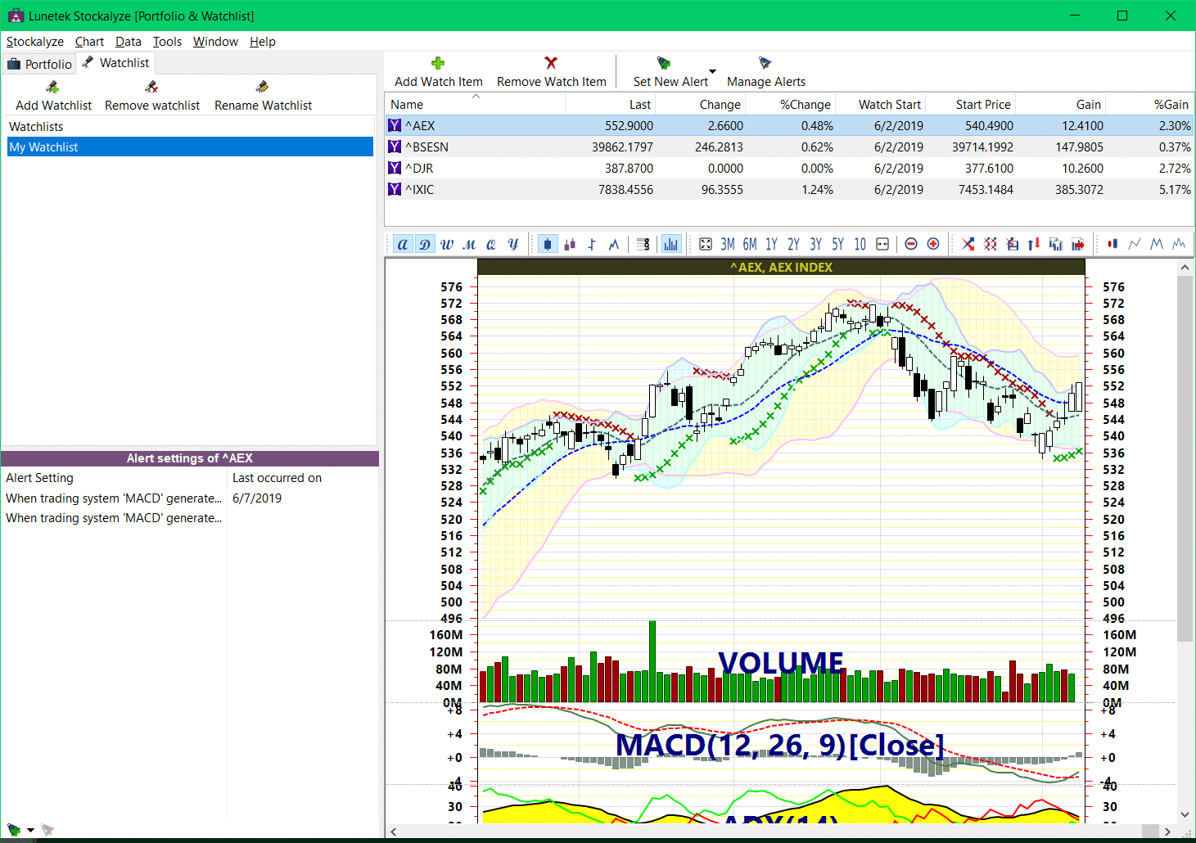The height and width of the screenshot is (843, 1196).
Task: Zoom in using the red plus icon
Action: (933, 243)
